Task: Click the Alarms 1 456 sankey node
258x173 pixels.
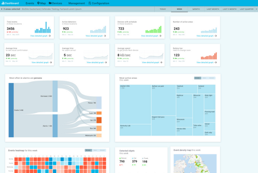Action: 55,126
